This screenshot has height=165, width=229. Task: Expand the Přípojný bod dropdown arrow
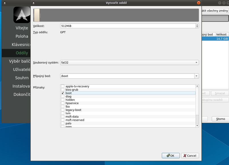click(x=196, y=76)
